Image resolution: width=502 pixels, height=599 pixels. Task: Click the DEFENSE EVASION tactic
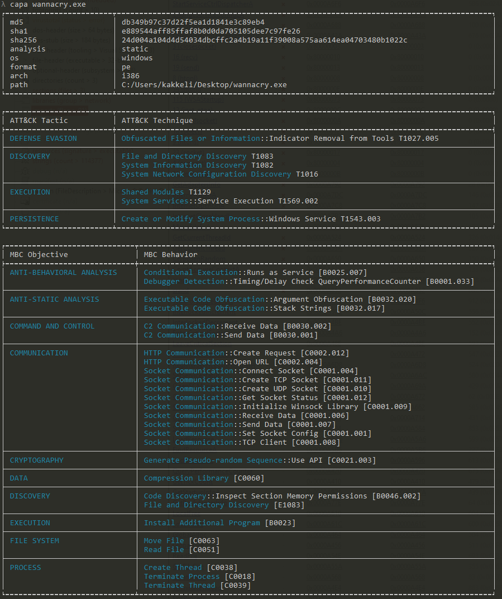point(43,139)
